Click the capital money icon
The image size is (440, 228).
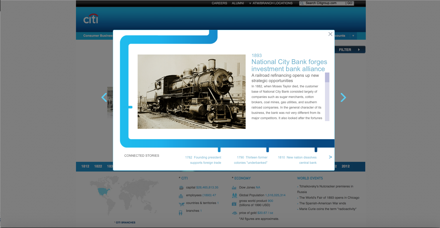pos(181,188)
